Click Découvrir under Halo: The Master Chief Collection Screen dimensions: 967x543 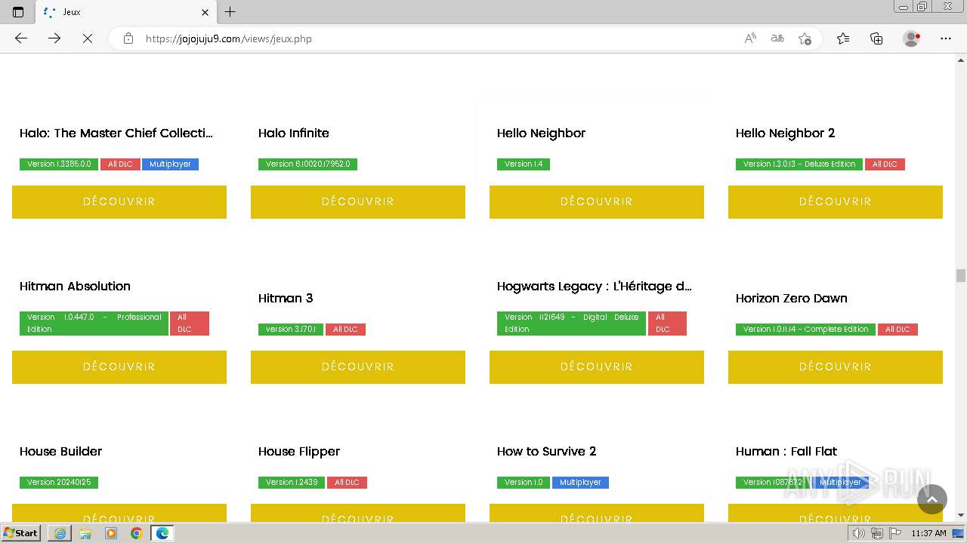[119, 202]
